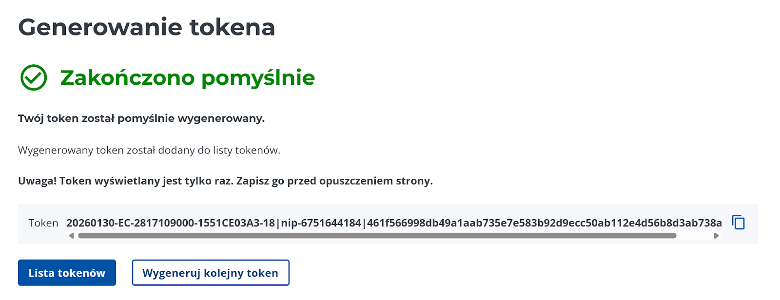This screenshot has width=780, height=300.
Task: Click the Zakończono pomyślnie status text
Action: [x=188, y=77]
